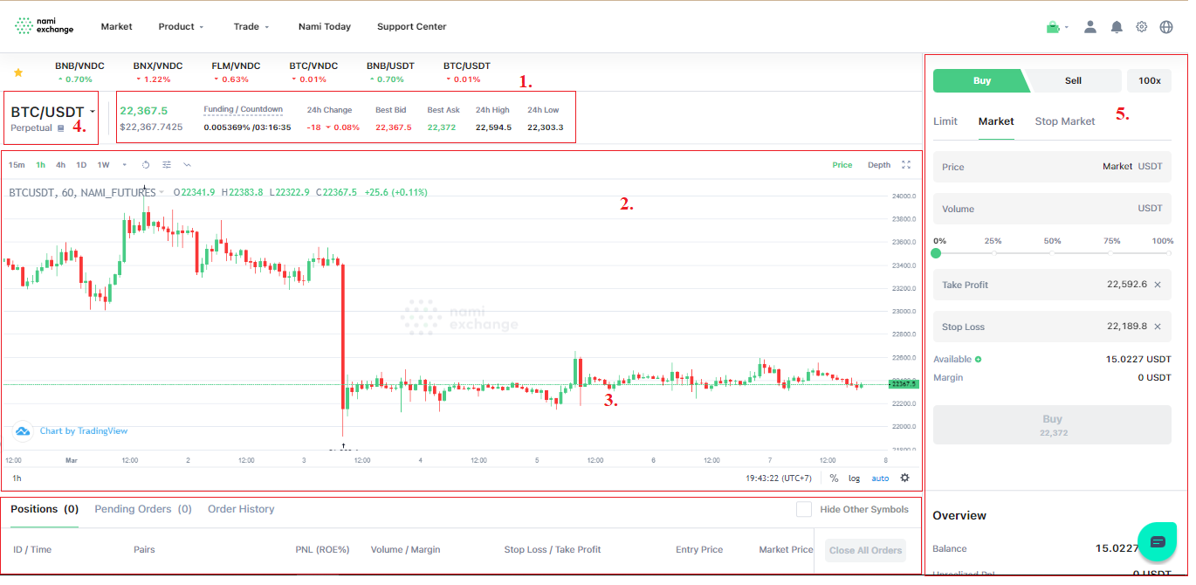Viewport: 1196px width, 585px height.
Task: Click the 0% volume slider handle
Action: (936, 253)
